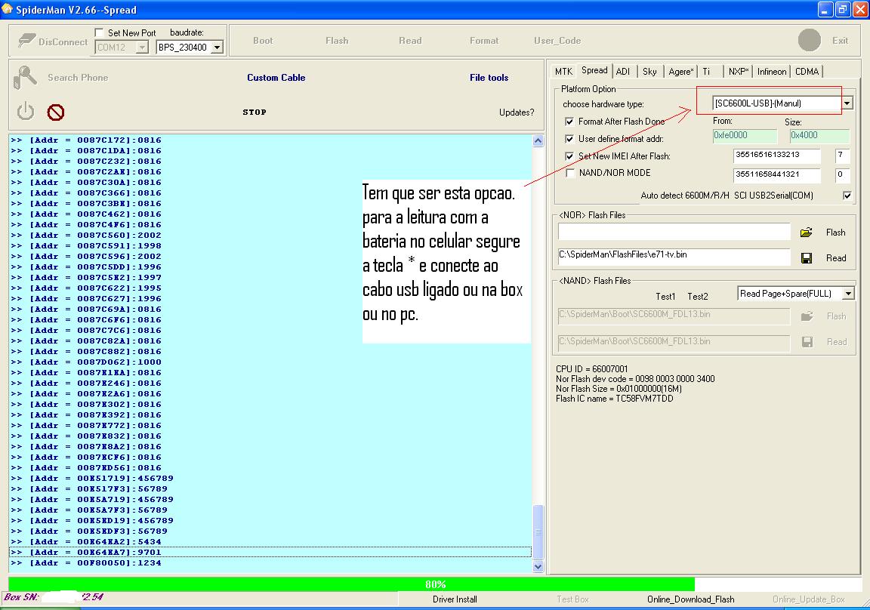The width and height of the screenshot is (870, 610).
Task: Click Driver Install in status bar
Action: coord(455,599)
